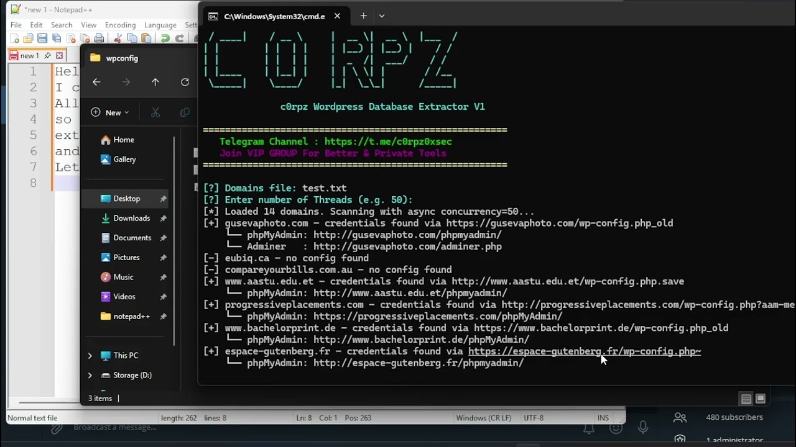Close the cmd.exe terminal tab

point(337,16)
